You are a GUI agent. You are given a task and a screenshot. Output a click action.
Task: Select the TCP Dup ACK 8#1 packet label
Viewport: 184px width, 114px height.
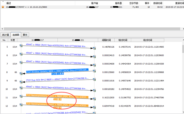57,79
